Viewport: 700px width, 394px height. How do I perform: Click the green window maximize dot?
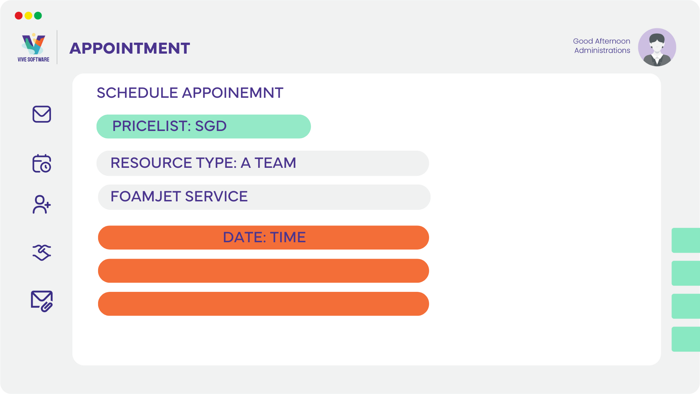tap(38, 16)
